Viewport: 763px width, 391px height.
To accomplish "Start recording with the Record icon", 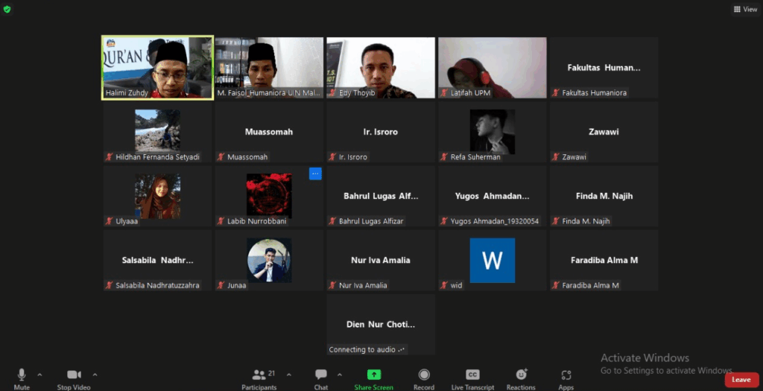I will pos(424,375).
